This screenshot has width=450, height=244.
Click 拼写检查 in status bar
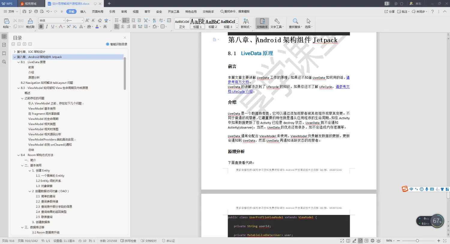tap(128, 241)
